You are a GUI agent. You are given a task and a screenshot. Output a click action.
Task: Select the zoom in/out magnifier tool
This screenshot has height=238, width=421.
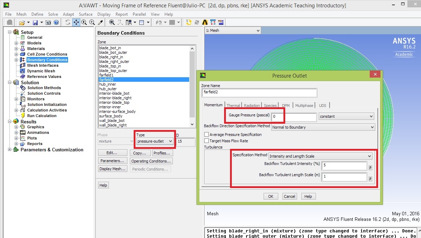[84, 22]
